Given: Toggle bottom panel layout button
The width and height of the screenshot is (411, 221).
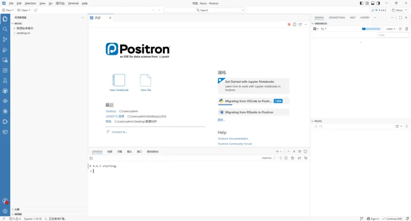Looking at the screenshot, I should pyautogui.click(x=373, y=3).
